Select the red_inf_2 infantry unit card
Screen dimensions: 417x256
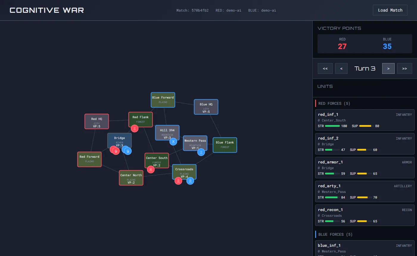coord(365,144)
